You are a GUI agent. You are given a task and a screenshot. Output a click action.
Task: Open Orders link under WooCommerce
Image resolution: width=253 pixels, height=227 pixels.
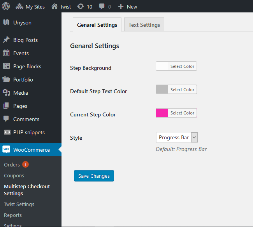tap(12, 165)
